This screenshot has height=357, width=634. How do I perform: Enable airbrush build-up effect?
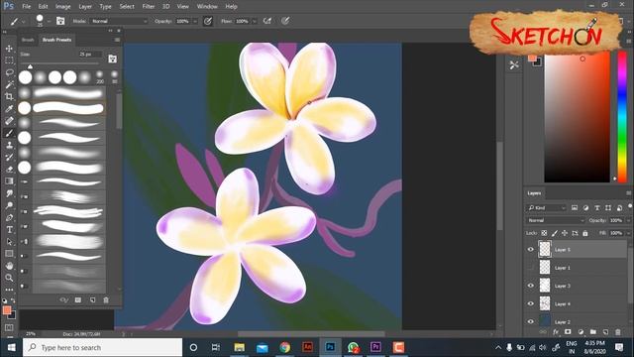[267, 21]
